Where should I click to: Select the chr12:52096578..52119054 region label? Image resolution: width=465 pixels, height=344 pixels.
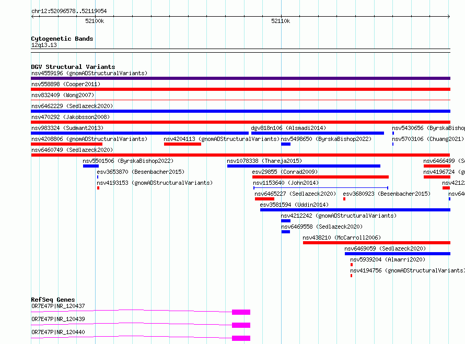tap(69, 11)
